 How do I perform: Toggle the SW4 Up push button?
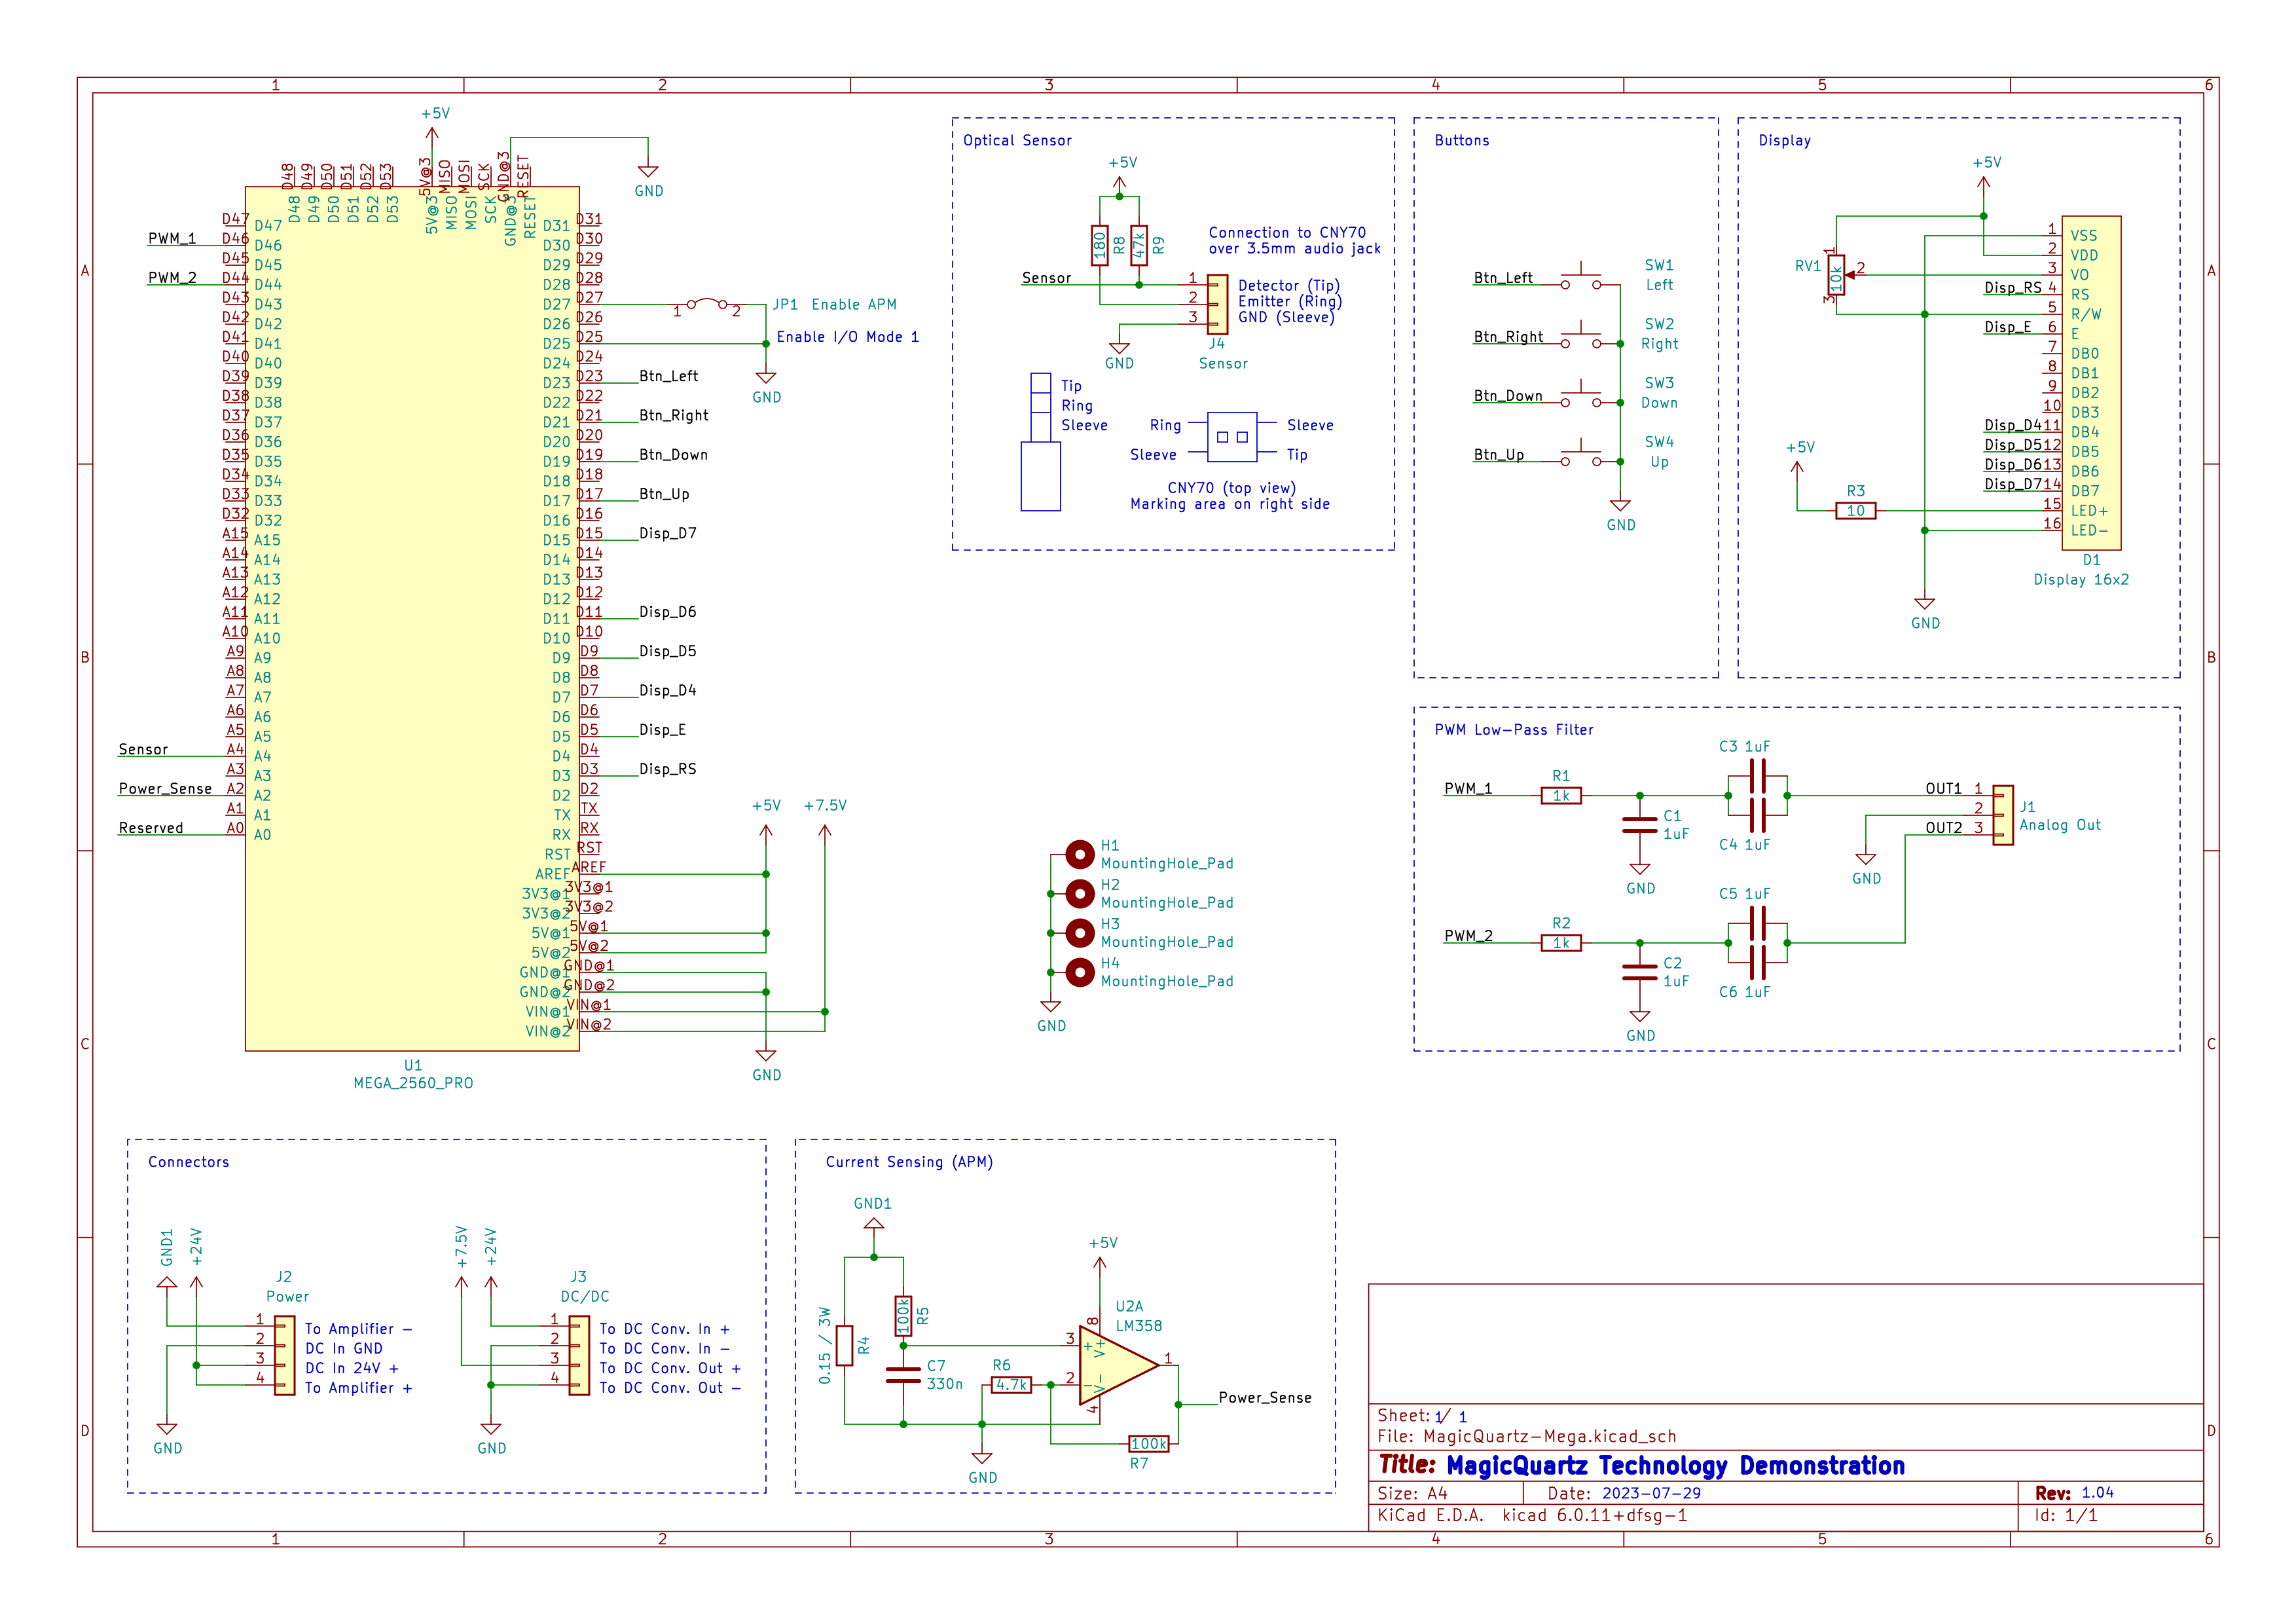point(1580,458)
